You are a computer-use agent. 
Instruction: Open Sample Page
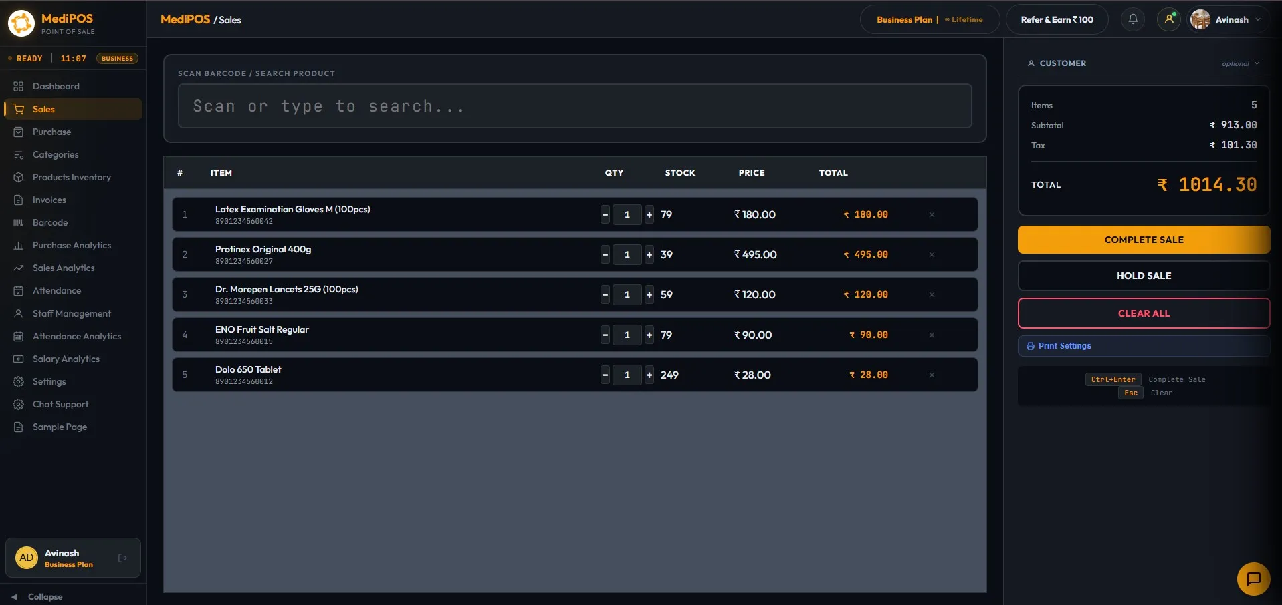click(73, 427)
